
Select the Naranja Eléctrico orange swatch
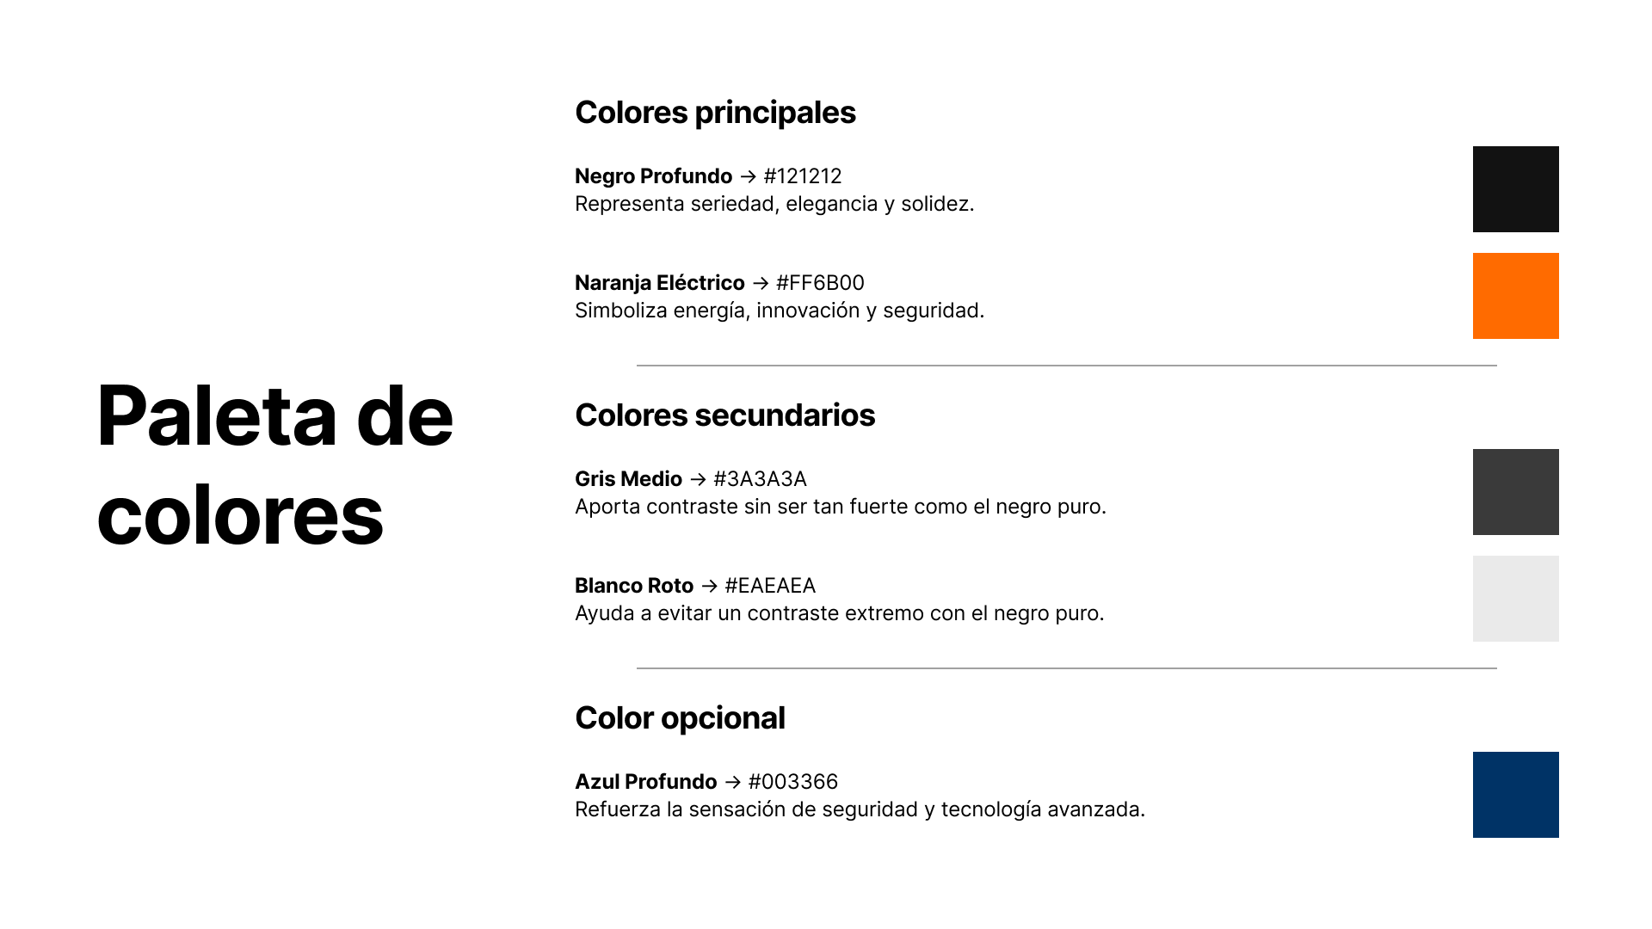1515,296
